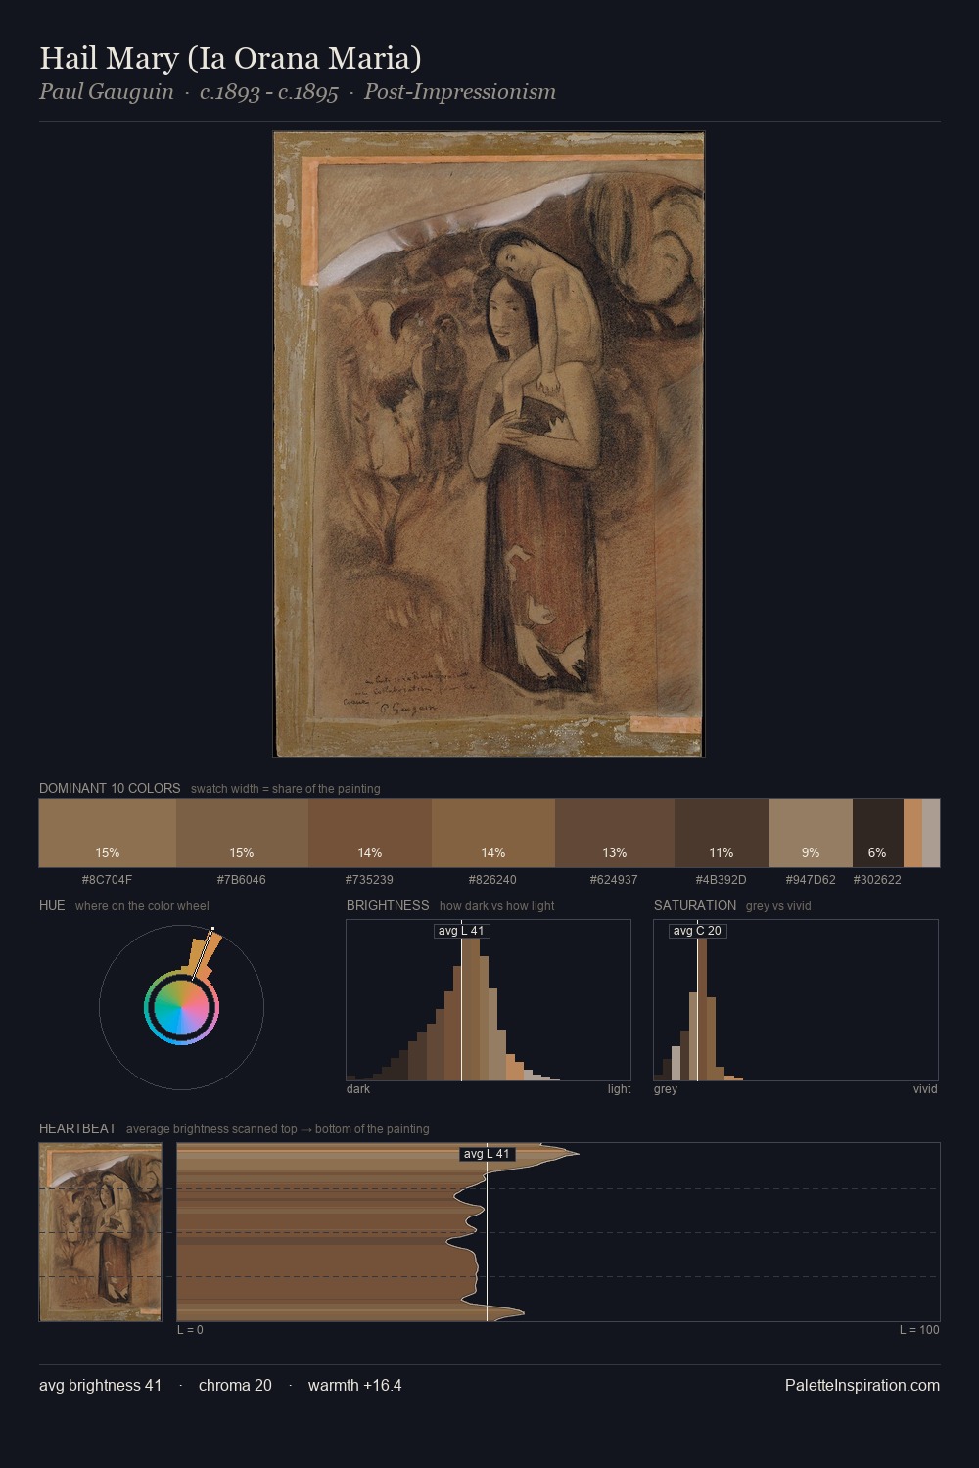Click the 'SATURATION' section heading
979x1468 pixels.
(x=695, y=905)
